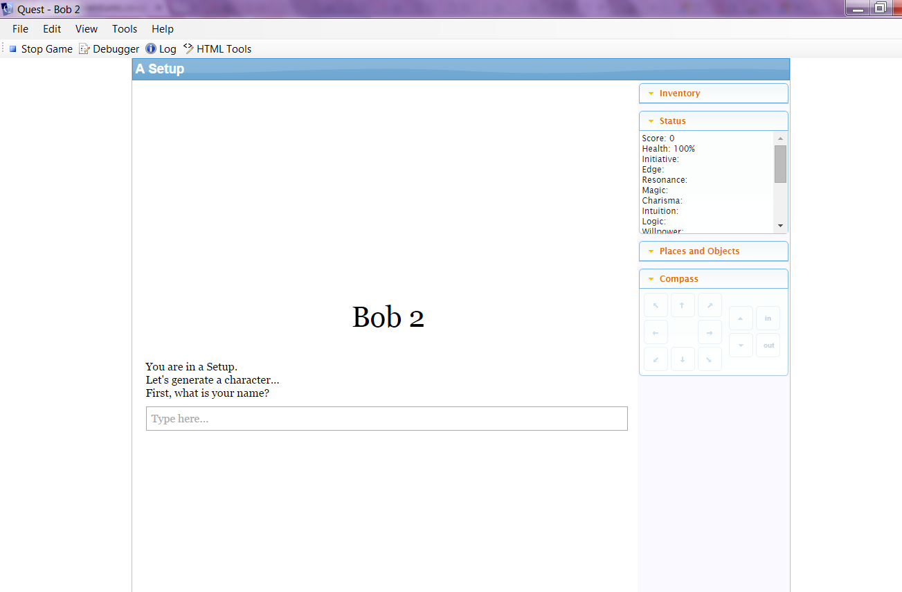Open the File menu
The width and height of the screenshot is (902, 592).
(x=20, y=29)
